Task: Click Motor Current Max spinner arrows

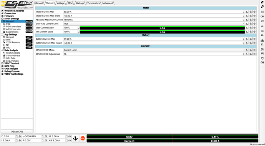Action: click(244, 12)
